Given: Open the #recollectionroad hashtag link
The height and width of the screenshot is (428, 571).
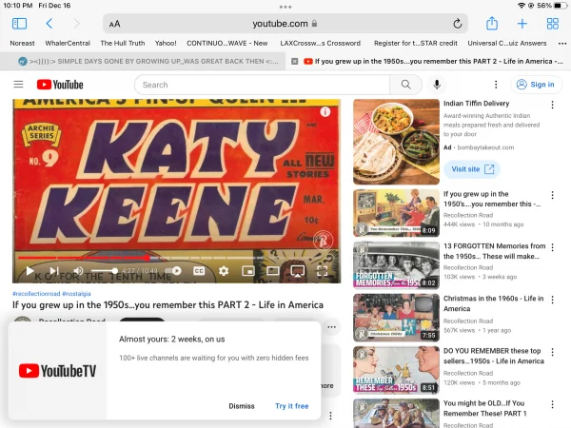Looking at the screenshot, I should coord(36,293).
